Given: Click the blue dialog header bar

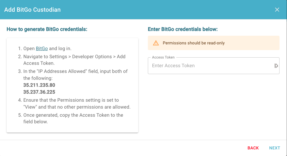Looking at the screenshot, I should 143,10.
